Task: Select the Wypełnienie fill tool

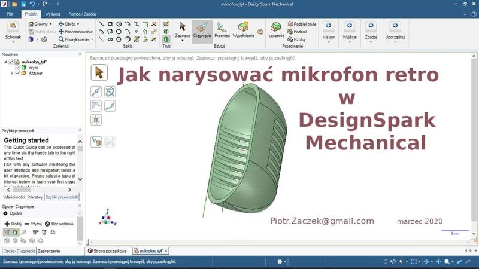Action: click(243, 30)
